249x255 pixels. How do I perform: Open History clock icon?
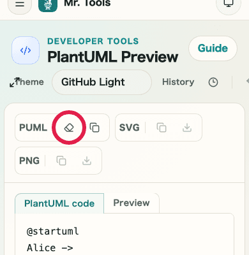[213, 82]
